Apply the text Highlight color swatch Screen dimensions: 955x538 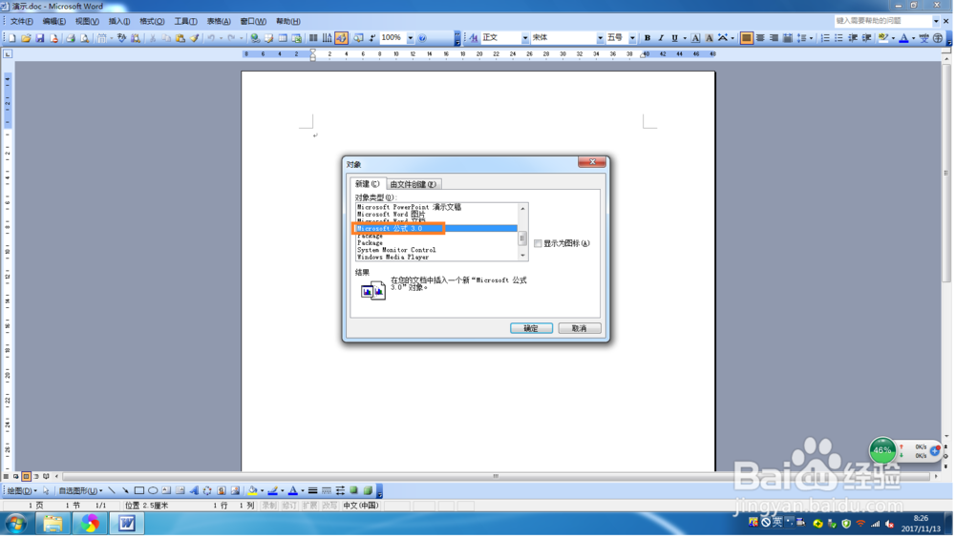coord(883,38)
